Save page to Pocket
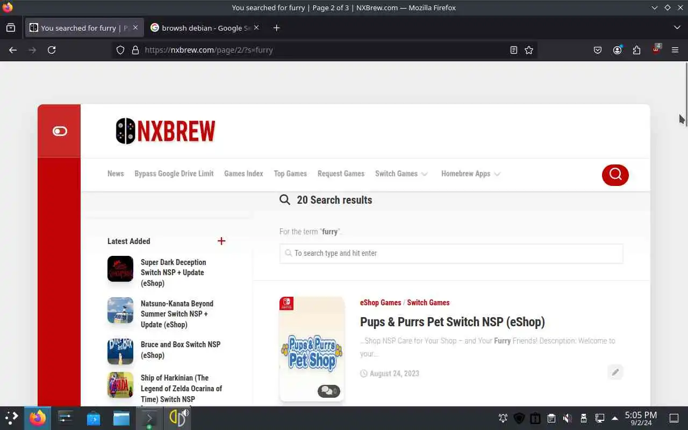This screenshot has width=688, height=430. [598, 50]
